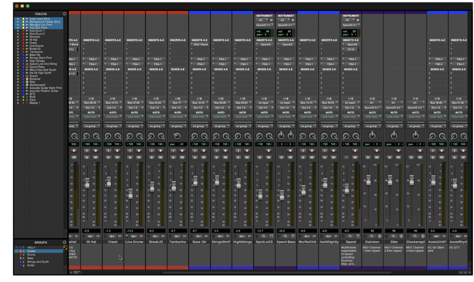Click the Tamborine pan knob

click(178, 136)
